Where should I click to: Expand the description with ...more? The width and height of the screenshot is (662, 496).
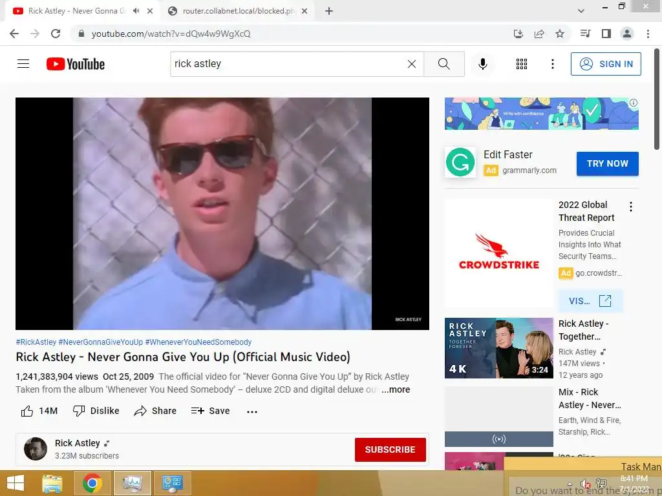tap(396, 389)
